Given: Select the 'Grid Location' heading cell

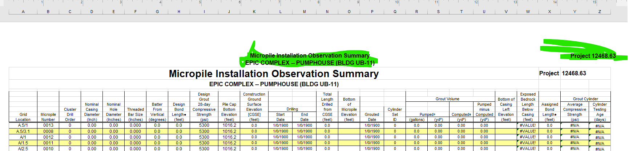Looking at the screenshot, I should coord(23,117).
